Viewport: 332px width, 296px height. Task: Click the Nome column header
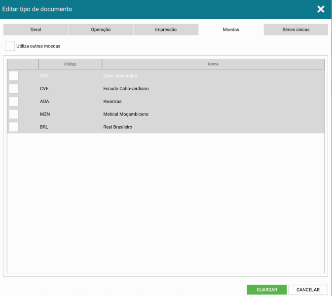(x=213, y=64)
